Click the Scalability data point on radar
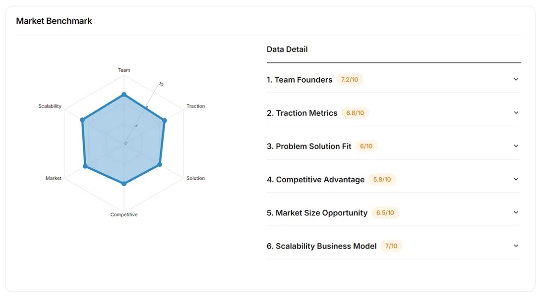 [x=82, y=120]
